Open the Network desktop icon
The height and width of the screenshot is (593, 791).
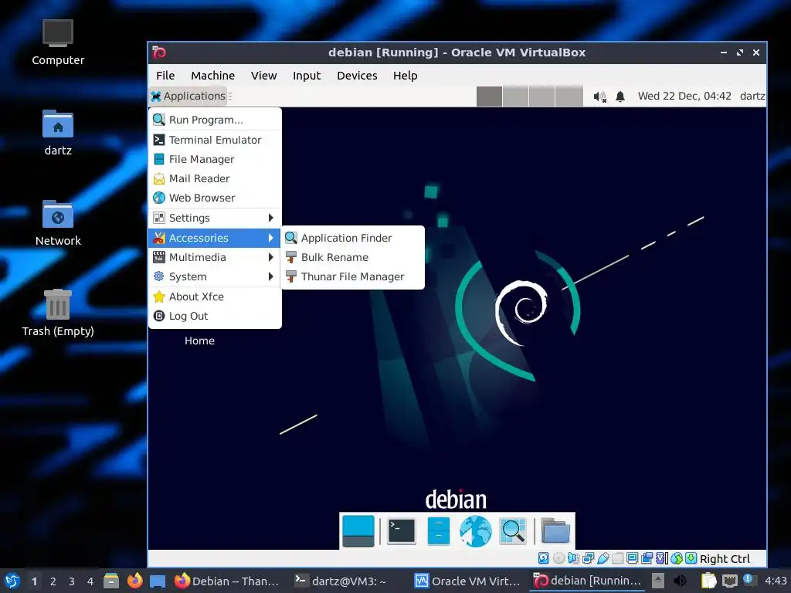tap(58, 223)
